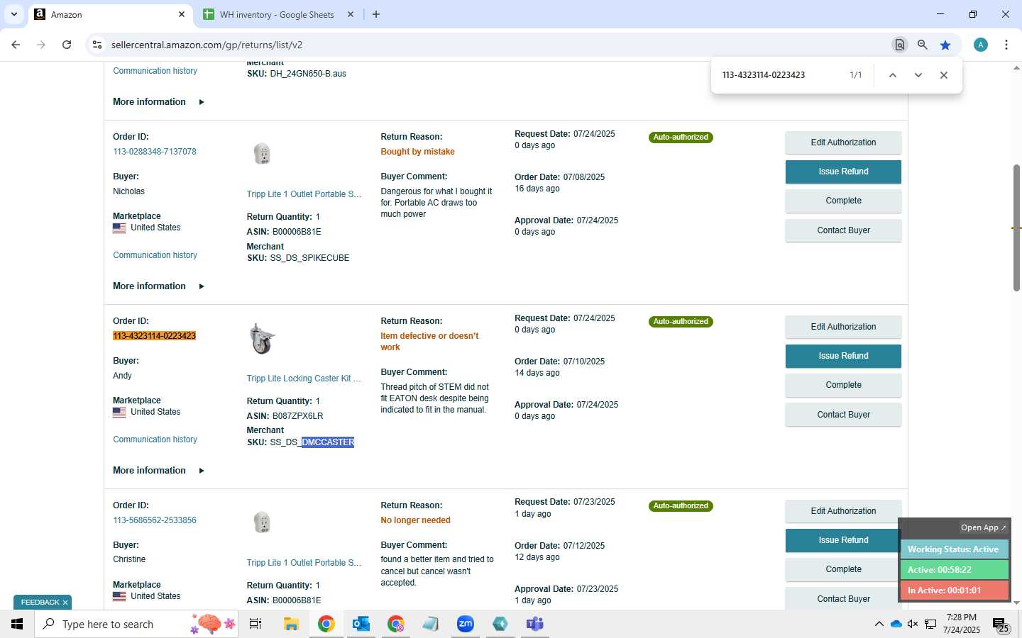Open Microsoft Teams from taskbar
This screenshot has width=1022, height=638.
pyautogui.click(x=535, y=624)
